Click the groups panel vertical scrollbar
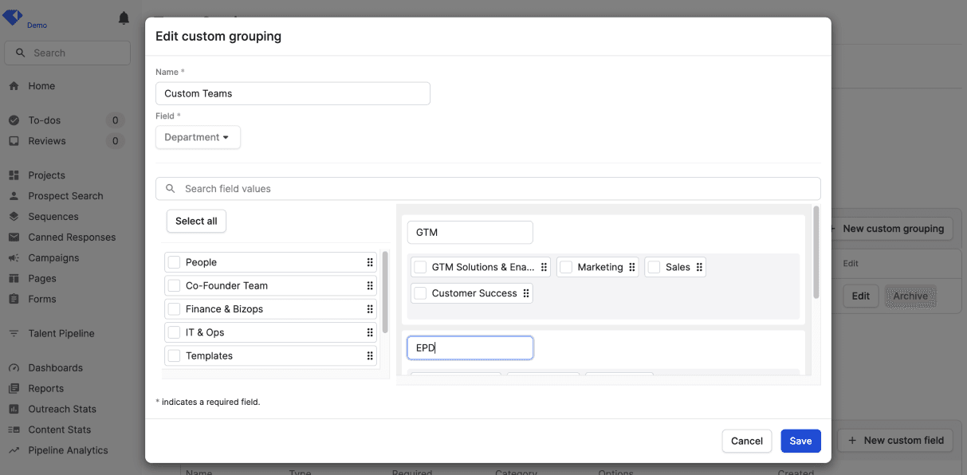Image resolution: width=967 pixels, height=475 pixels. click(816, 253)
